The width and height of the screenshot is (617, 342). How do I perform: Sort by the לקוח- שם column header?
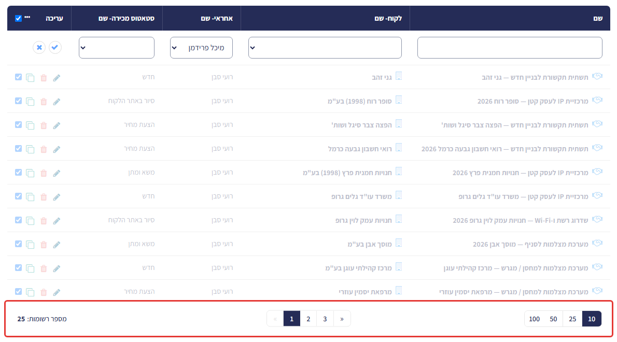click(x=388, y=19)
